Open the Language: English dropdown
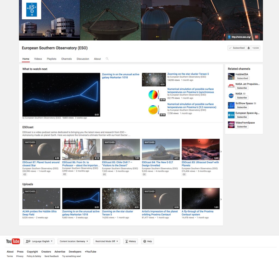The width and height of the screenshot is (279, 262). pos(39,241)
